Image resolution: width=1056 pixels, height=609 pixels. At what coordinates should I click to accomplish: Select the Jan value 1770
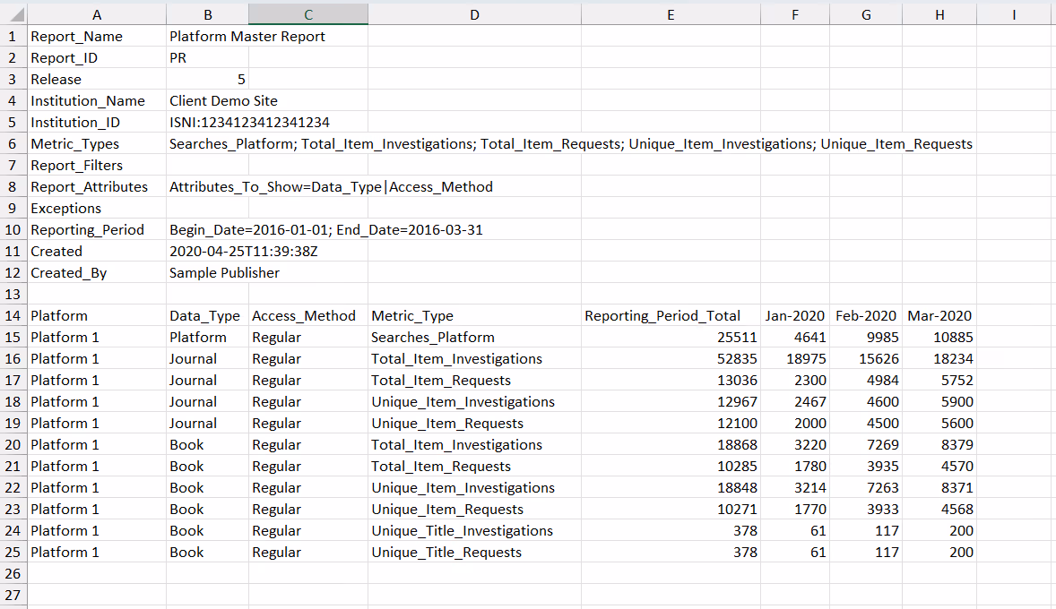point(795,510)
